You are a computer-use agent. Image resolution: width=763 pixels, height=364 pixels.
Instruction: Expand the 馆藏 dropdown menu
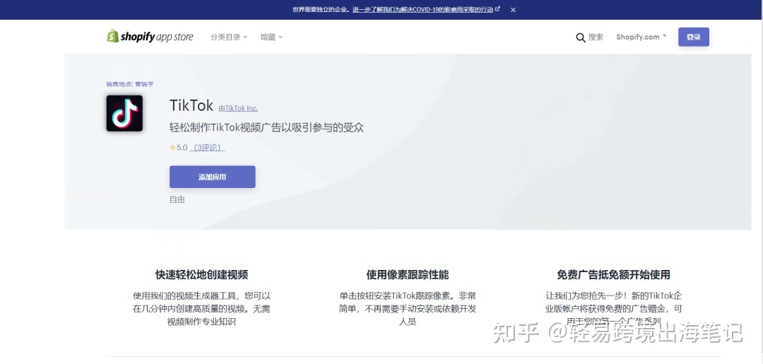[271, 37]
